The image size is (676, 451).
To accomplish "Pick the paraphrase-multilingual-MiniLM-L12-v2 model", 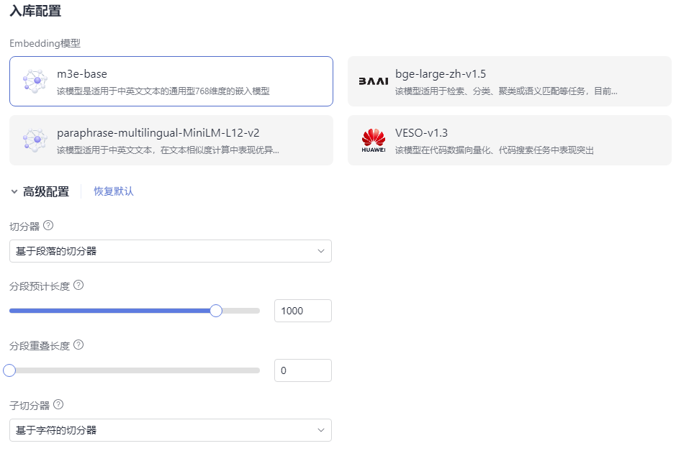I will click(x=171, y=140).
